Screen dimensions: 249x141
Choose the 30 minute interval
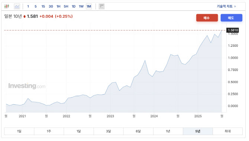pyautogui.click(x=51, y=7)
